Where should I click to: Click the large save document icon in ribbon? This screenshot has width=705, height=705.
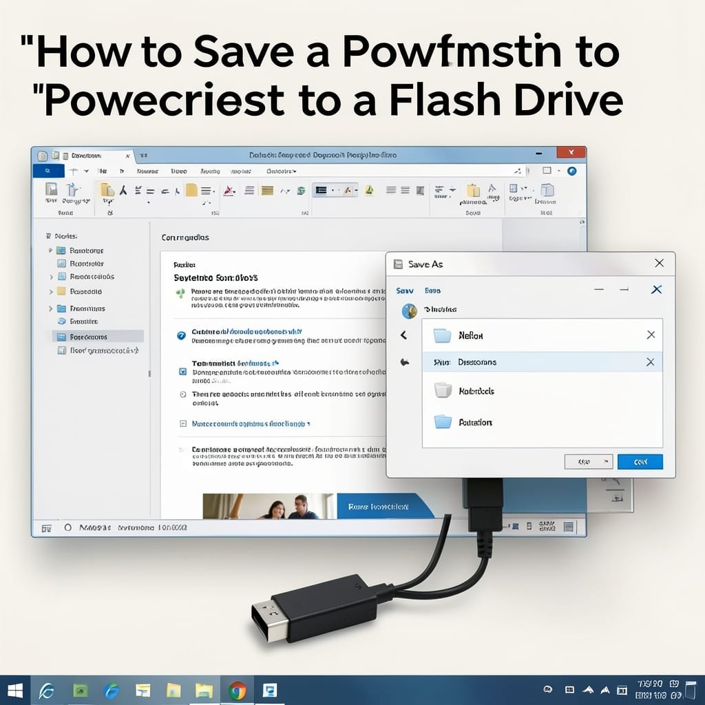point(51,189)
